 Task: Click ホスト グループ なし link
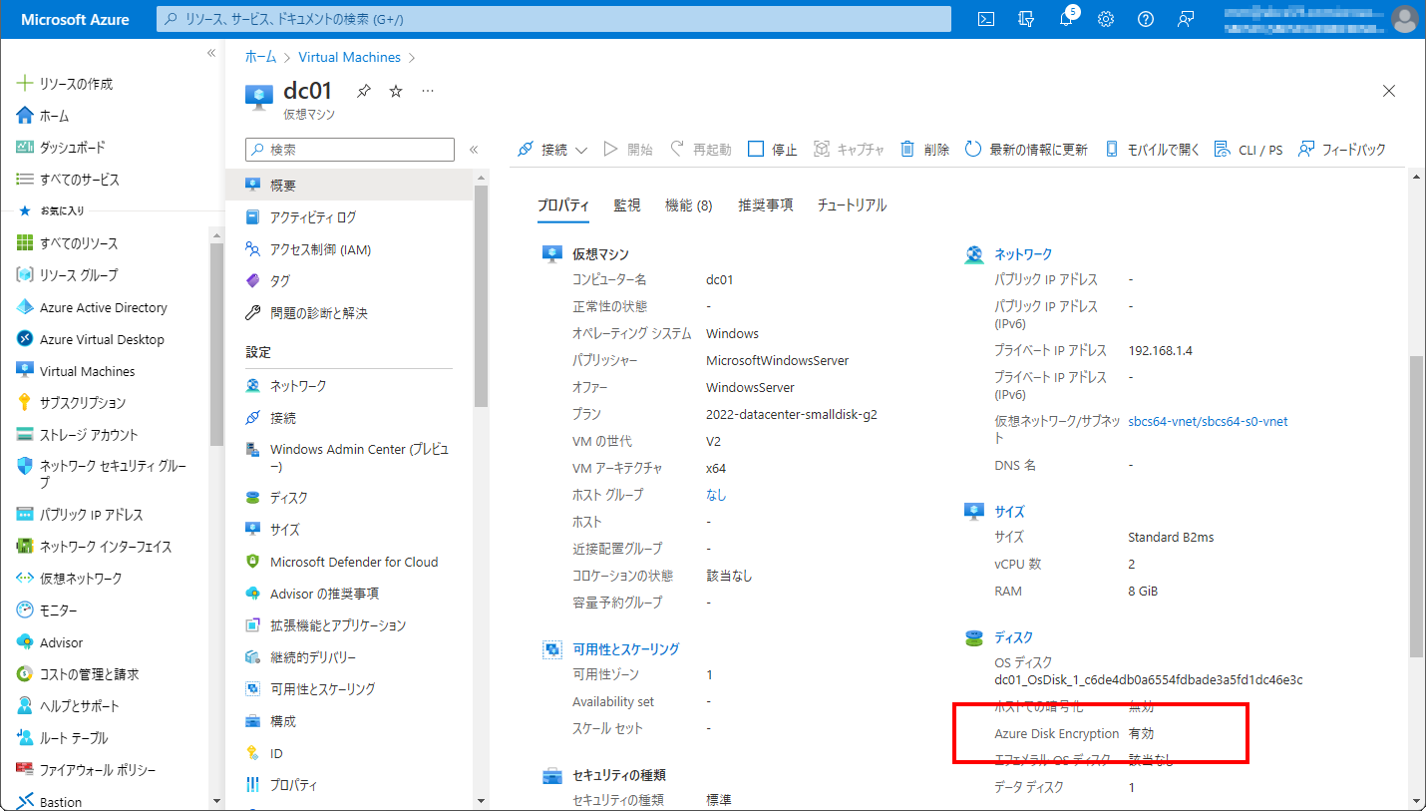coord(716,495)
